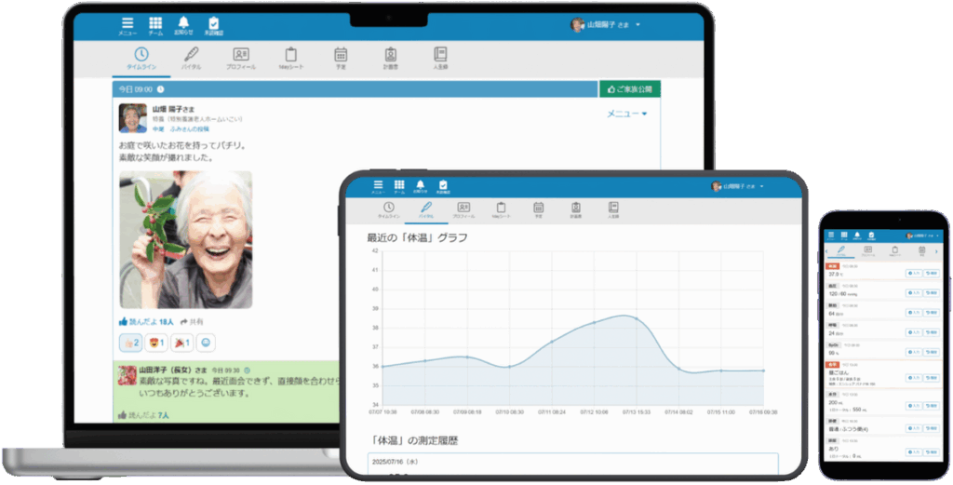Expand the メニュー dropdown on the post
The height and width of the screenshot is (485, 953).
(x=626, y=114)
